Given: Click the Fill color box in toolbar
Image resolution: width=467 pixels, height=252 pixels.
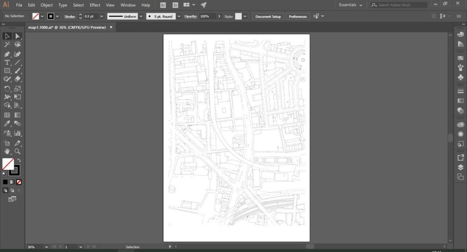Looking at the screenshot, I should pos(8,164).
